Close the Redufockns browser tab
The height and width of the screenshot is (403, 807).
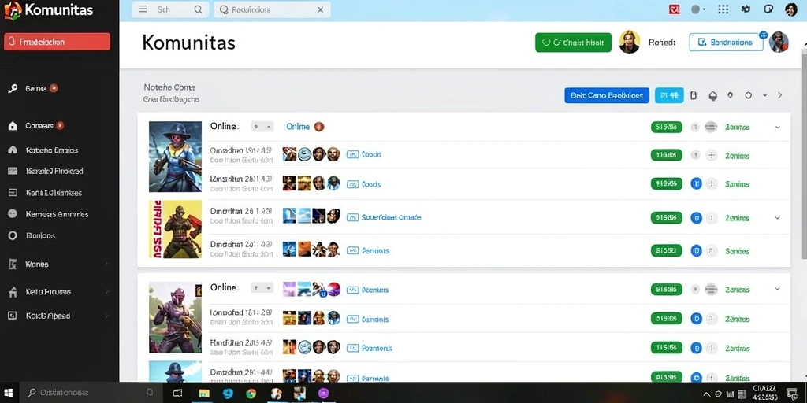(320, 9)
